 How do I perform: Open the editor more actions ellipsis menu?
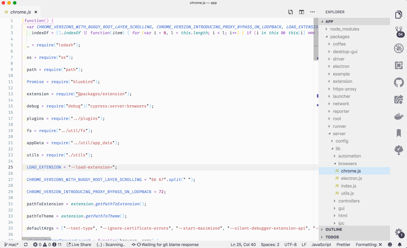point(312,12)
